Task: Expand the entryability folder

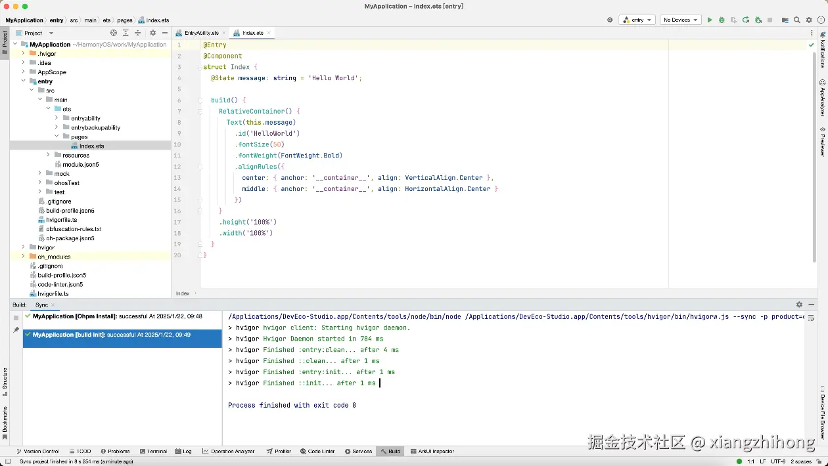Action: [x=57, y=118]
